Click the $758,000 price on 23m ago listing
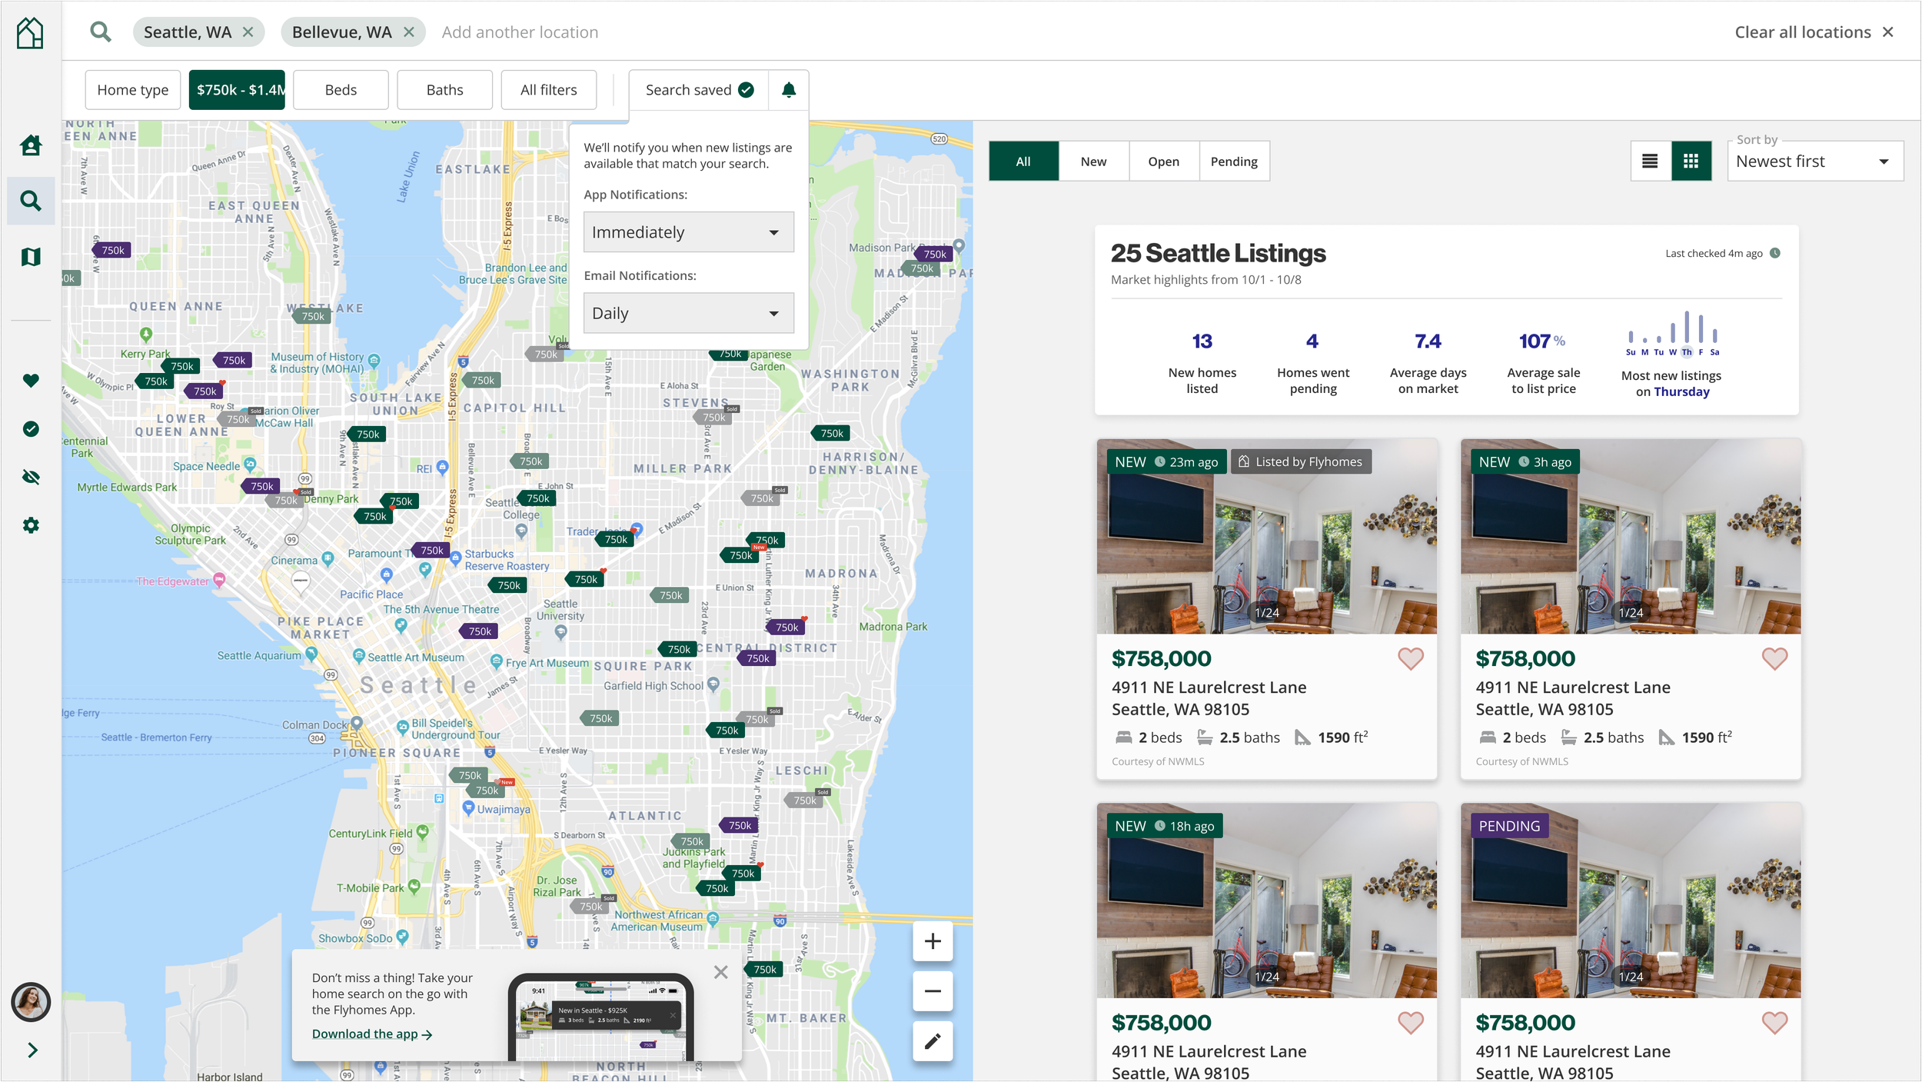Screen dimensions: 1922x1082 click(1161, 659)
